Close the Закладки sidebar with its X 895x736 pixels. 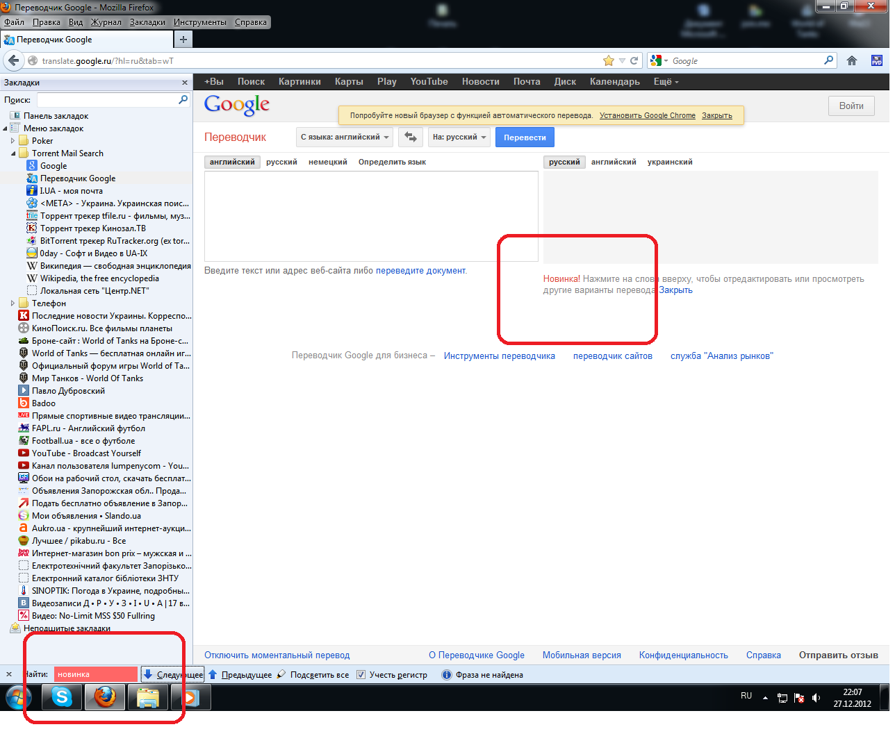coord(185,83)
